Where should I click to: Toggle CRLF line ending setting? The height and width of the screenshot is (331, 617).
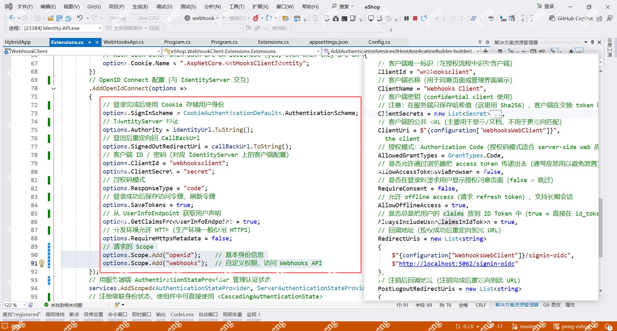tap(481, 305)
